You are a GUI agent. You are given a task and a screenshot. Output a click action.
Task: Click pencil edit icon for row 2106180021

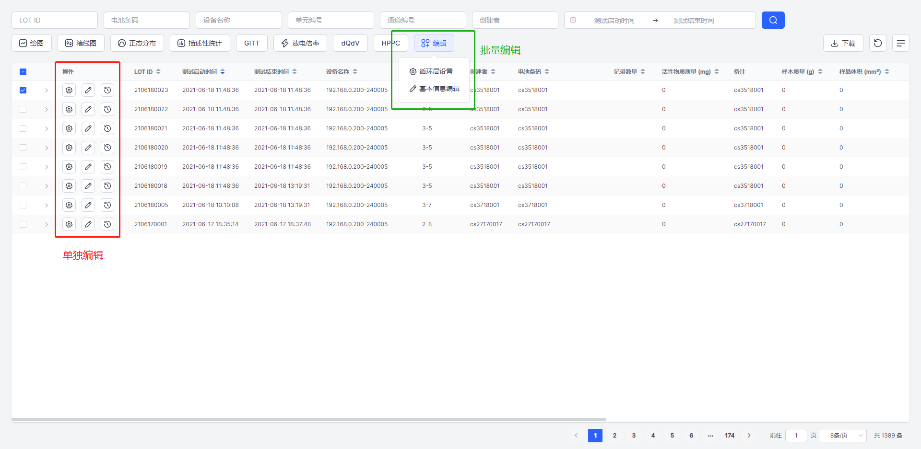coord(88,128)
